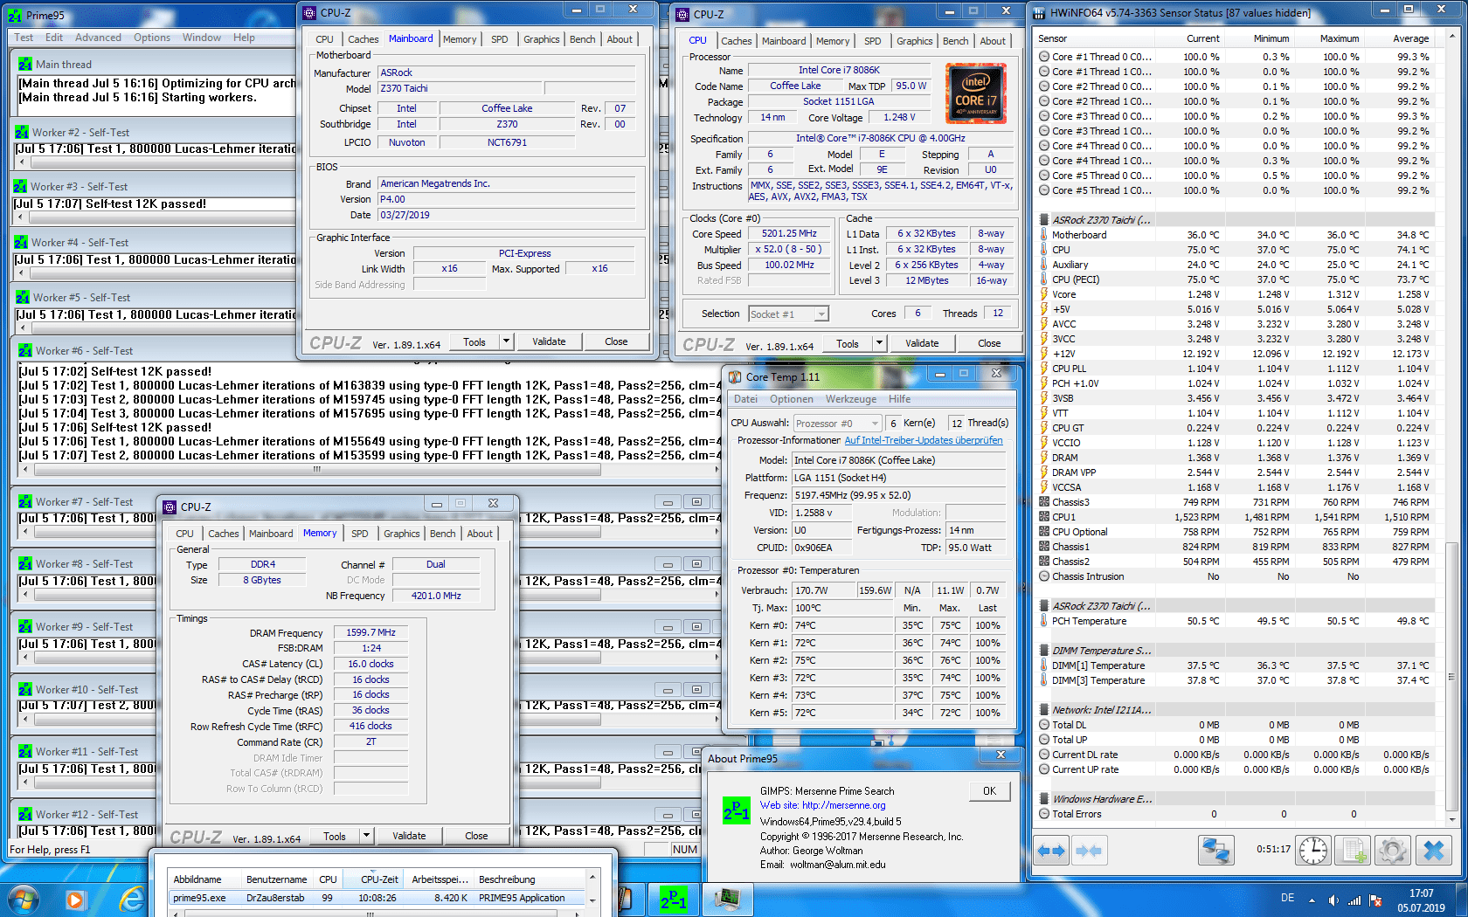Viewport: 1468px width, 917px height.
Task: Sort by CPU-Zeit column header
Action: coord(378,879)
